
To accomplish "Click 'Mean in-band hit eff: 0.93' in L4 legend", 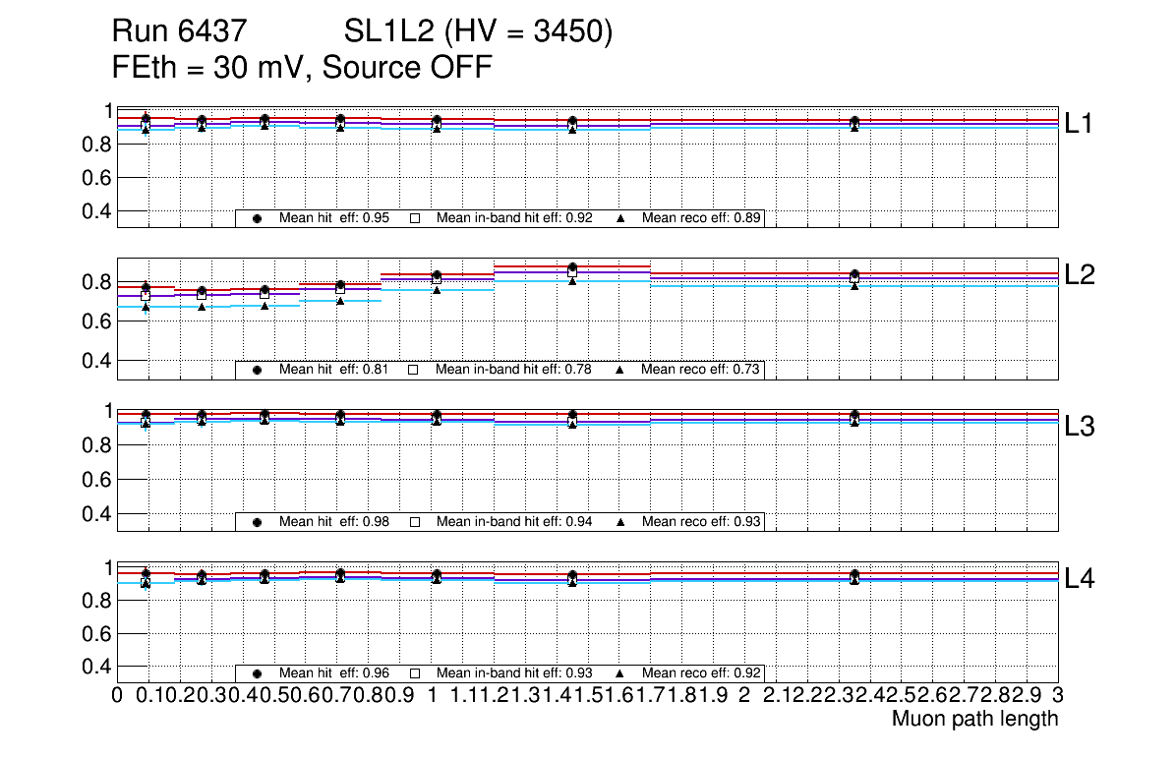I will [x=513, y=673].
